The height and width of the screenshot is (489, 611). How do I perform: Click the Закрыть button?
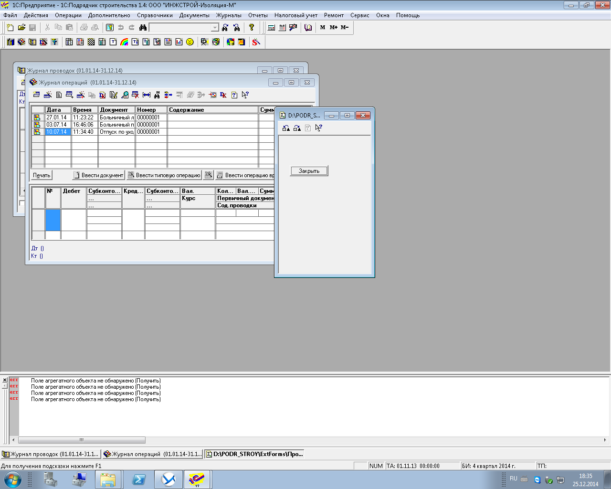point(309,171)
